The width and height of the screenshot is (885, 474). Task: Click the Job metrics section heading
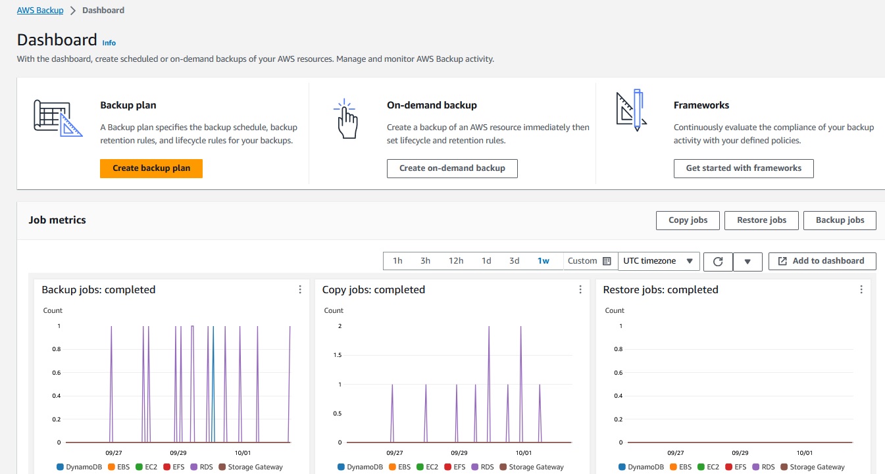[57, 220]
